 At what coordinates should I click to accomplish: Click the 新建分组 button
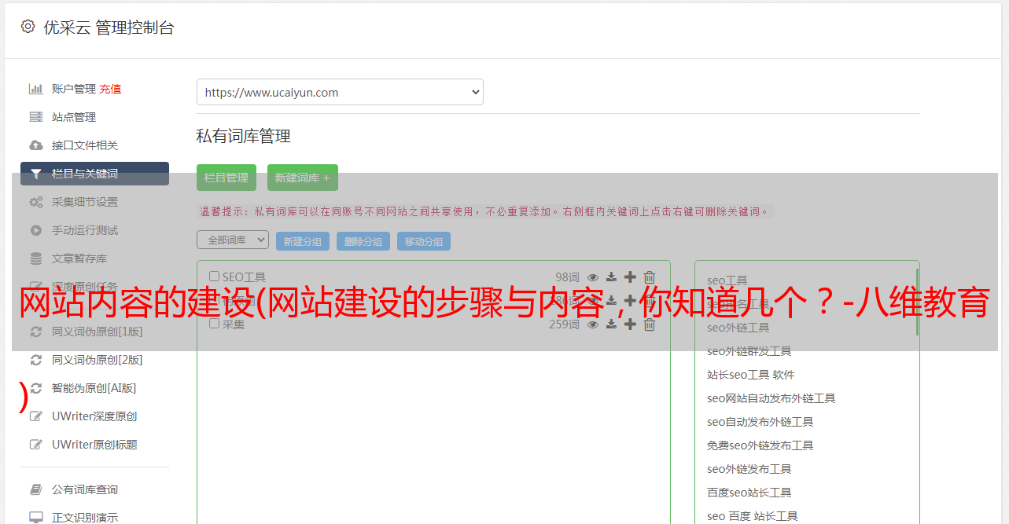[303, 241]
